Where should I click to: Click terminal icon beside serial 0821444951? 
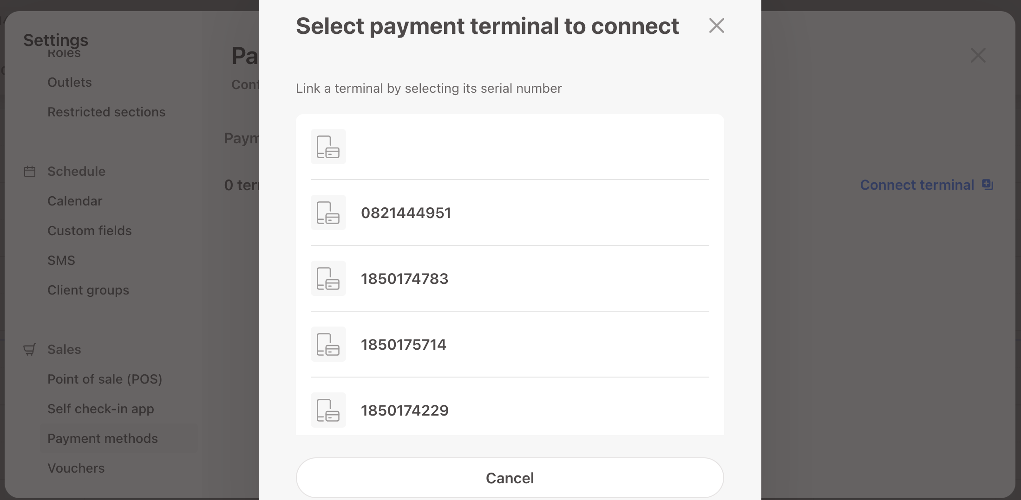pyautogui.click(x=328, y=212)
